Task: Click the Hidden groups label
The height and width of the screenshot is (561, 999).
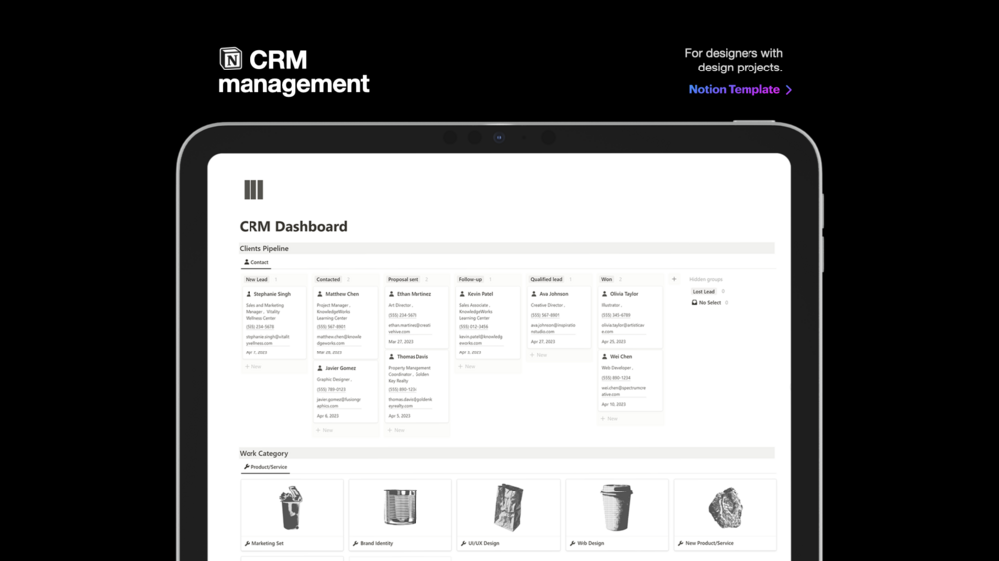Action: tap(706, 279)
